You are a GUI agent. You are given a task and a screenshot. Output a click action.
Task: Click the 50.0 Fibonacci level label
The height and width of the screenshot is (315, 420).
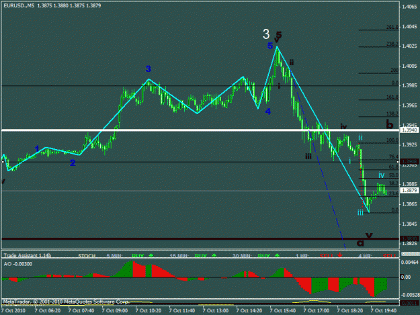(x=394, y=175)
